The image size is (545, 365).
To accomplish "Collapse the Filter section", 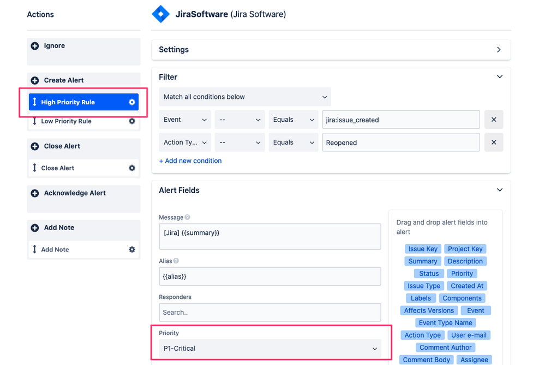I will [x=500, y=76].
